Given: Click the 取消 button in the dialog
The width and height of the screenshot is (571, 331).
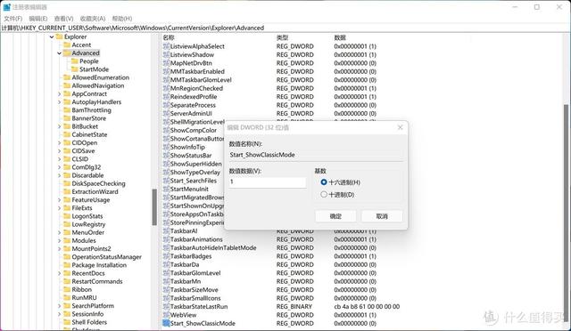Looking at the screenshot, I should pyautogui.click(x=382, y=216).
